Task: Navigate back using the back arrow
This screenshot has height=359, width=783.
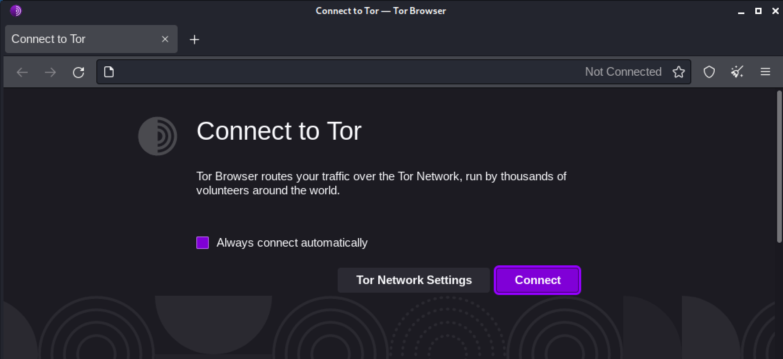Action: 22,72
